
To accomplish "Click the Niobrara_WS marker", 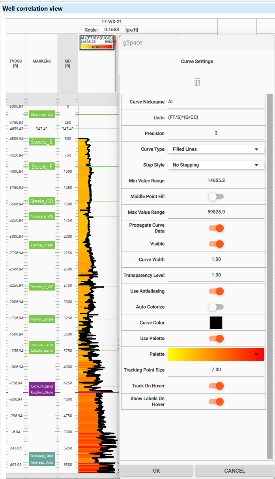I will click(41, 216).
